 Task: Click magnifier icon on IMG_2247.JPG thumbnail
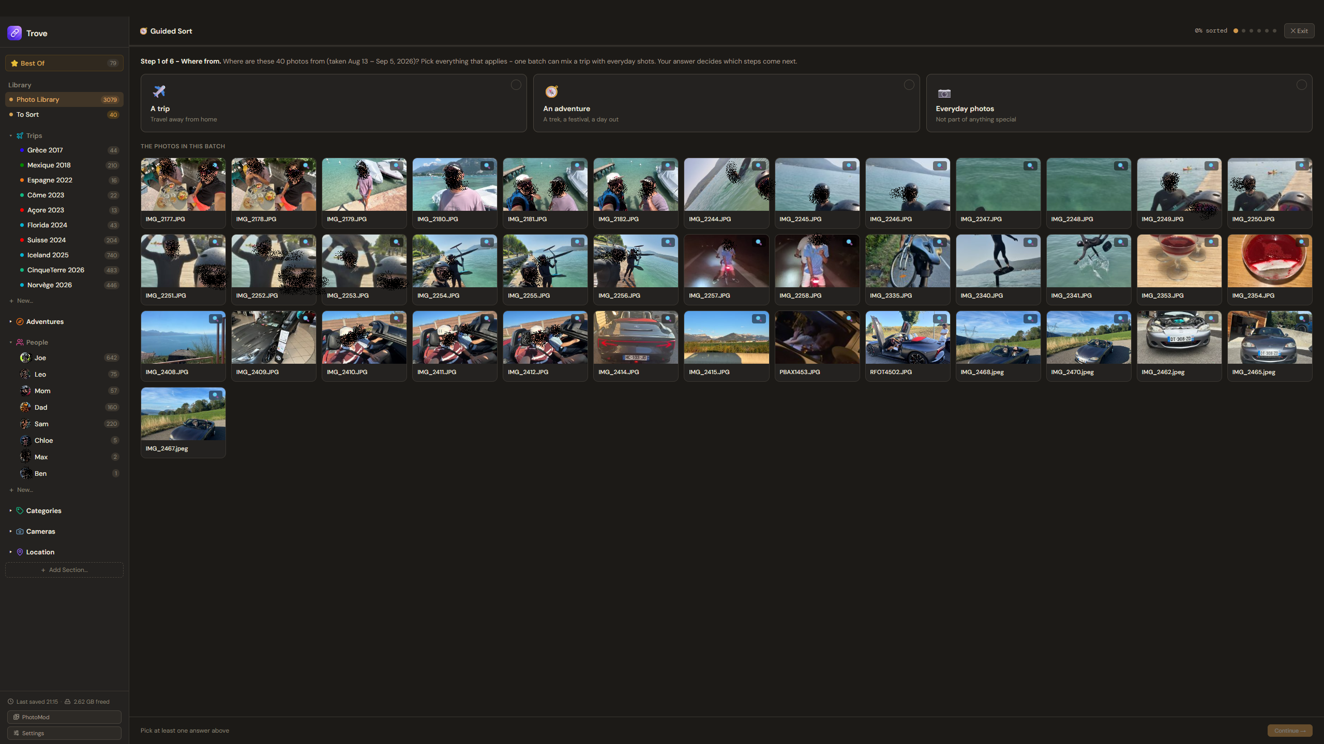[1030, 165]
